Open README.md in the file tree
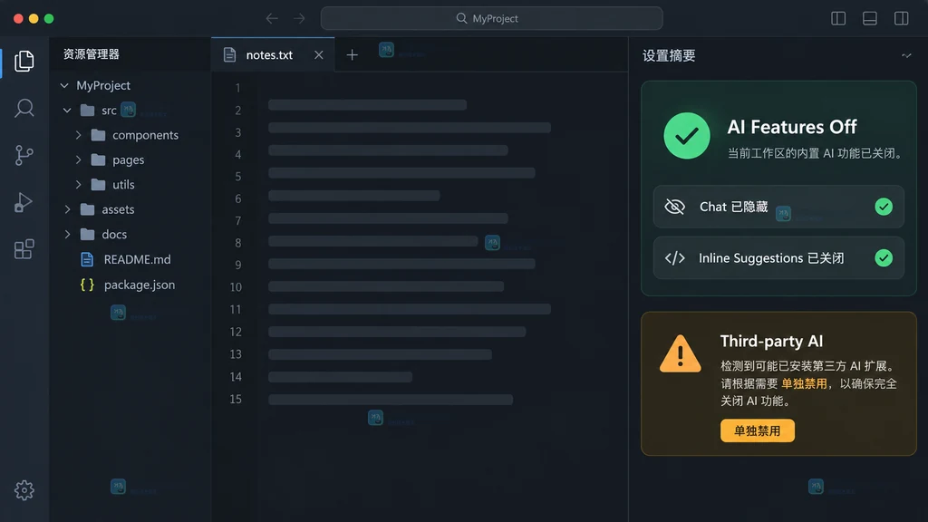This screenshot has height=522, width=928. pos(138,259)
